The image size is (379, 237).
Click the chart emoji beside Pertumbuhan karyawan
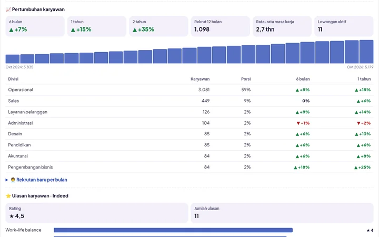click(x=8, y=9)
